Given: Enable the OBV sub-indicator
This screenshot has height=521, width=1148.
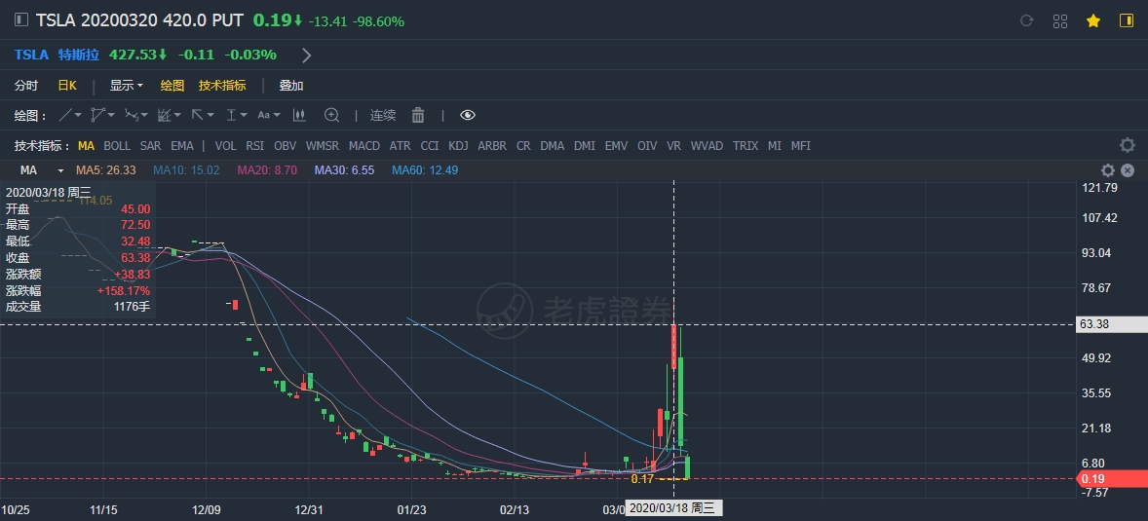Looking at the screenshot, I should pyautogui.click(x=285, y=146).
